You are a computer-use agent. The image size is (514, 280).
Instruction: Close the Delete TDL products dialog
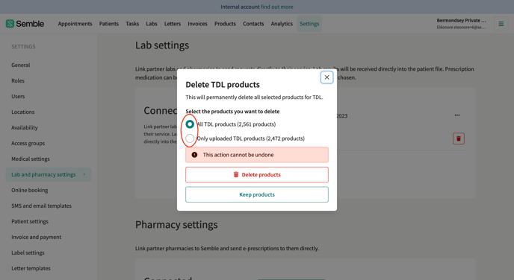[x=326, y=77]
